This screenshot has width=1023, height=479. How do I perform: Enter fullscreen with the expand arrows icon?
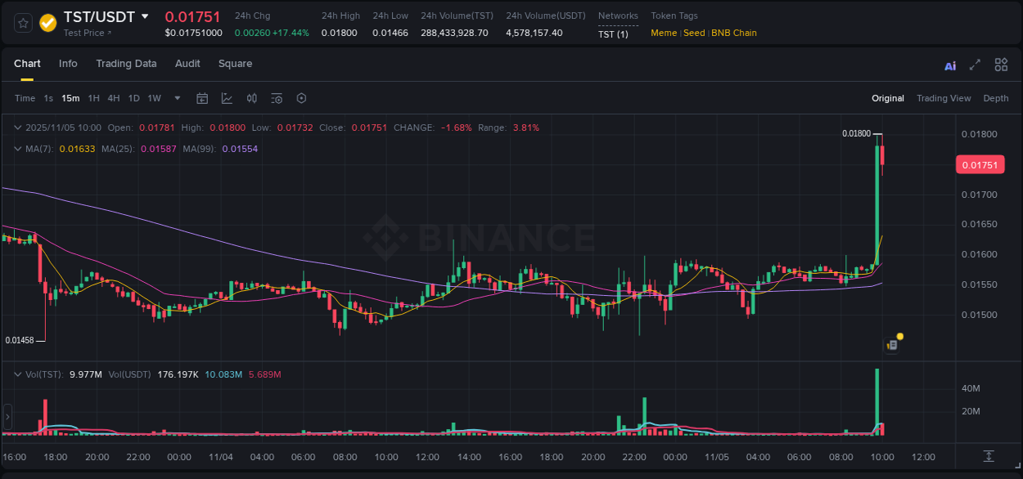(x=975, y=65)
